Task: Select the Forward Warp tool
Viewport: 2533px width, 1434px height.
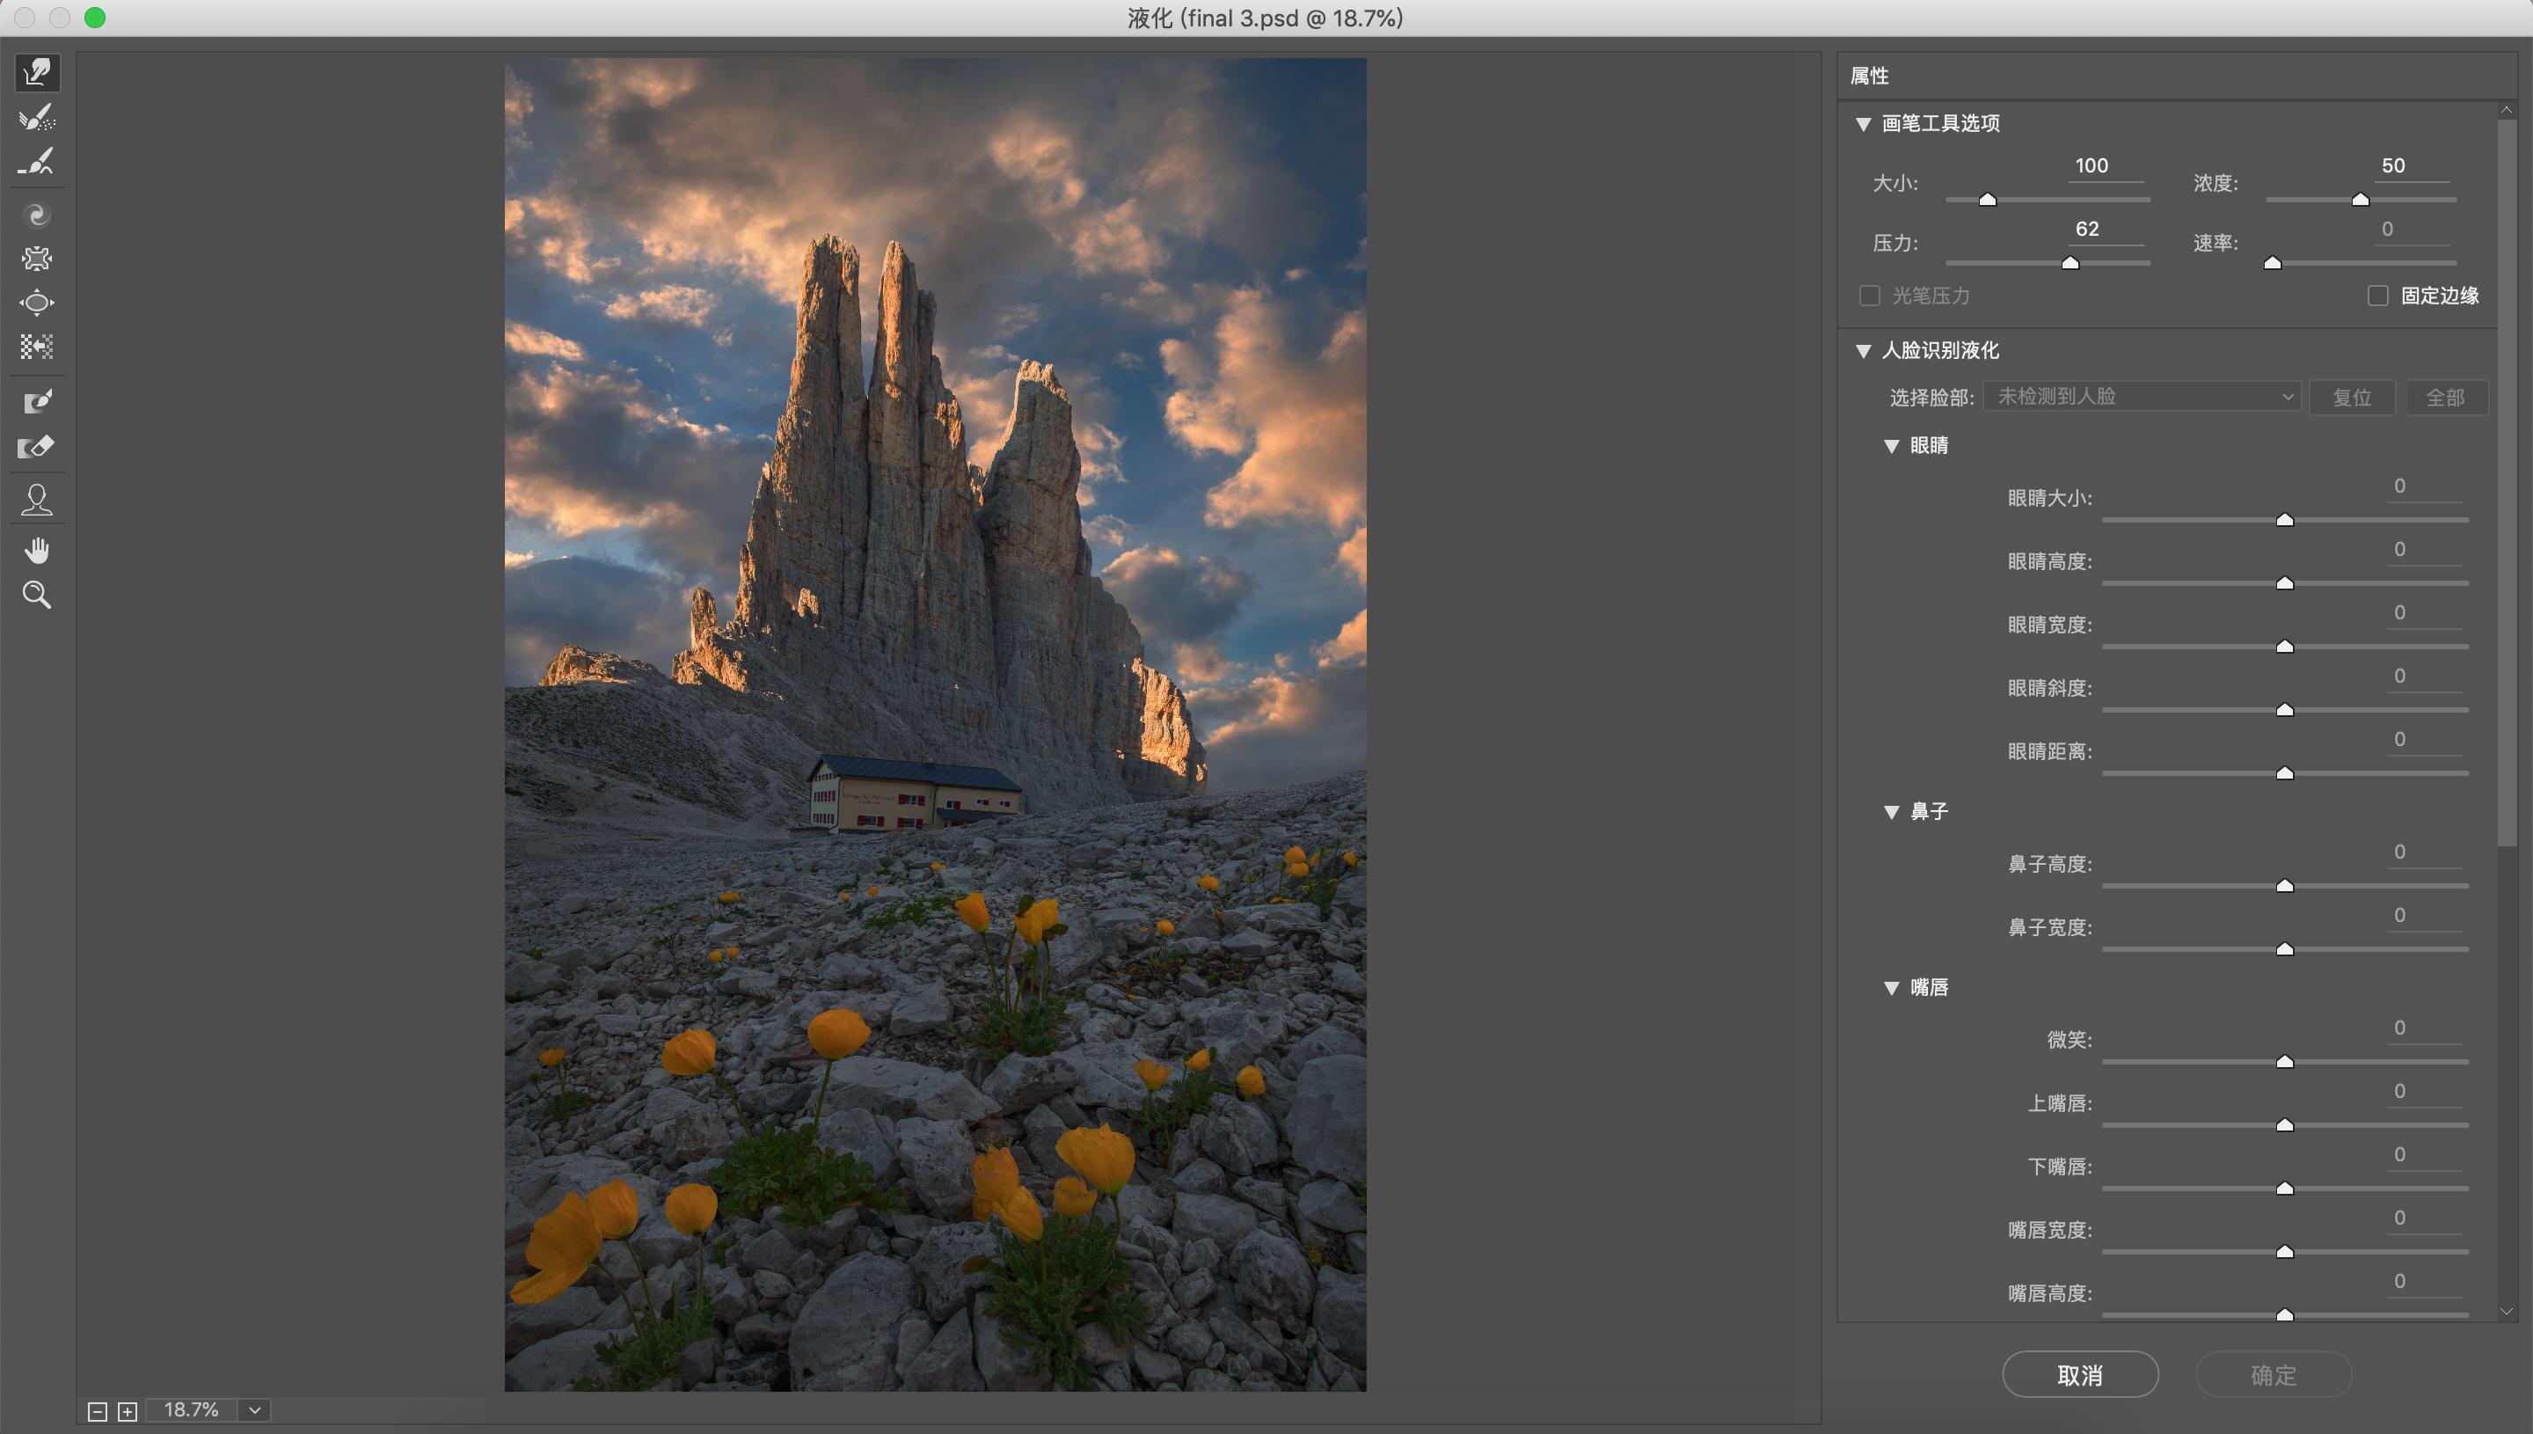Action: (x=38, y=73)
